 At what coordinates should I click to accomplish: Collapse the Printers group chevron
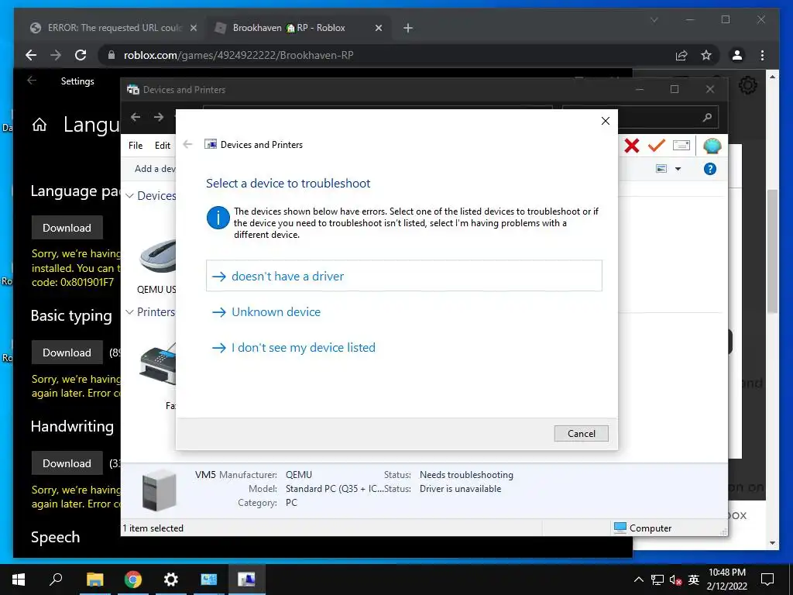tap(130, 312)
